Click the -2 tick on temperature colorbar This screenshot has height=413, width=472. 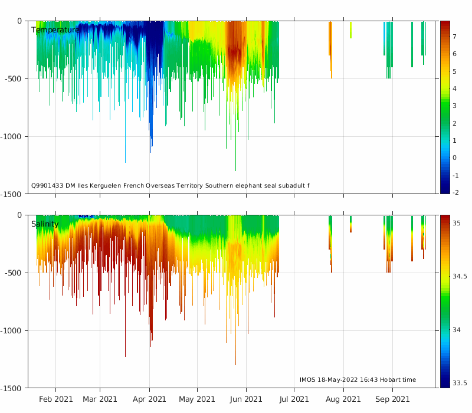(x=455, y=193)
